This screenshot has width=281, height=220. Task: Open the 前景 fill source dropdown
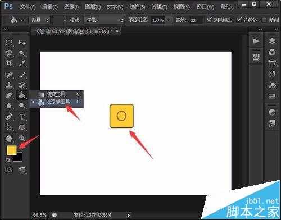pyautogui.click(x=39, y=20)
